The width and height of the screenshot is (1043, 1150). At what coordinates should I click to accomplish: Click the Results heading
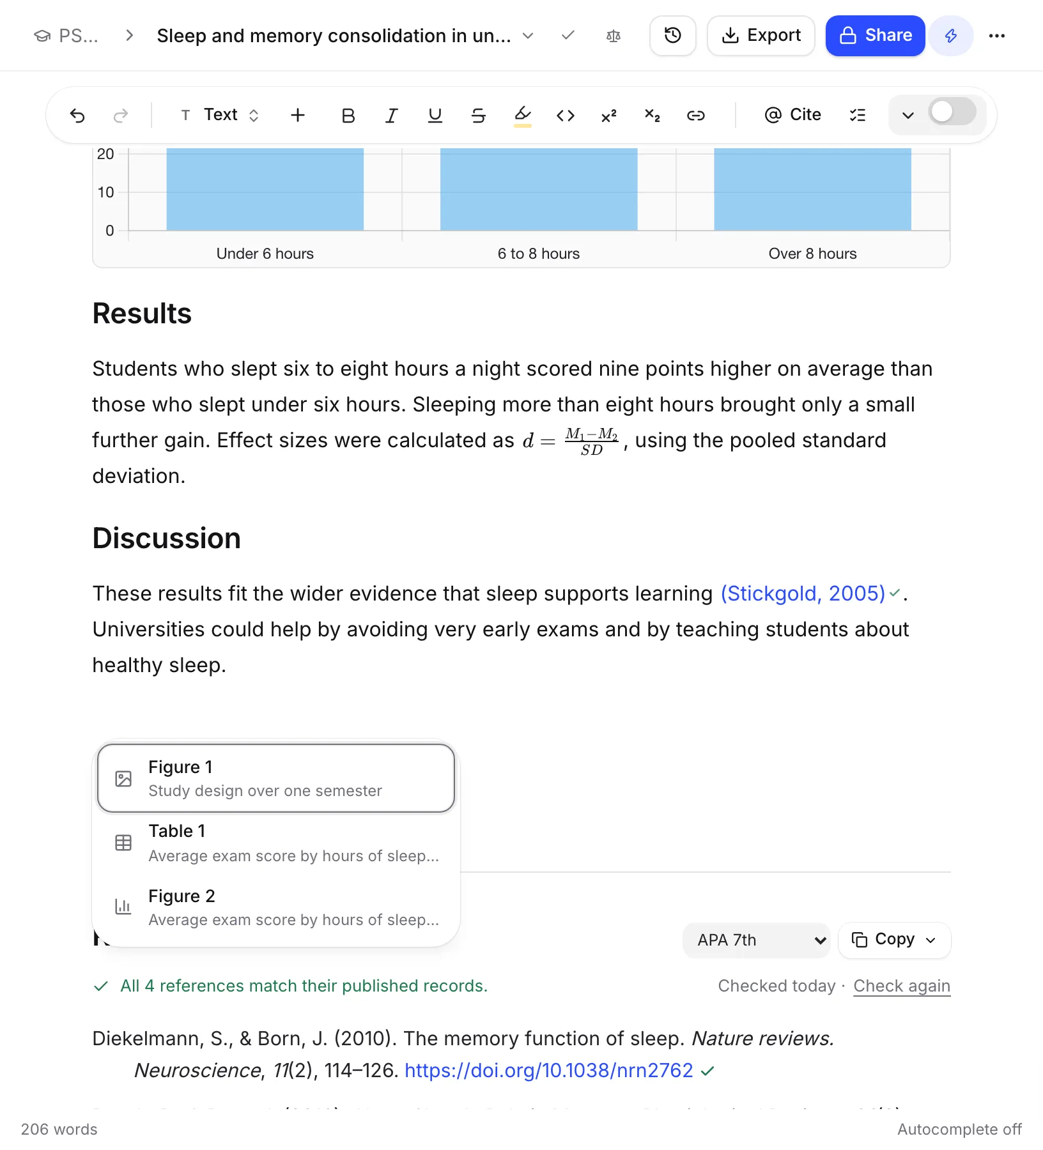pos(142,314)
